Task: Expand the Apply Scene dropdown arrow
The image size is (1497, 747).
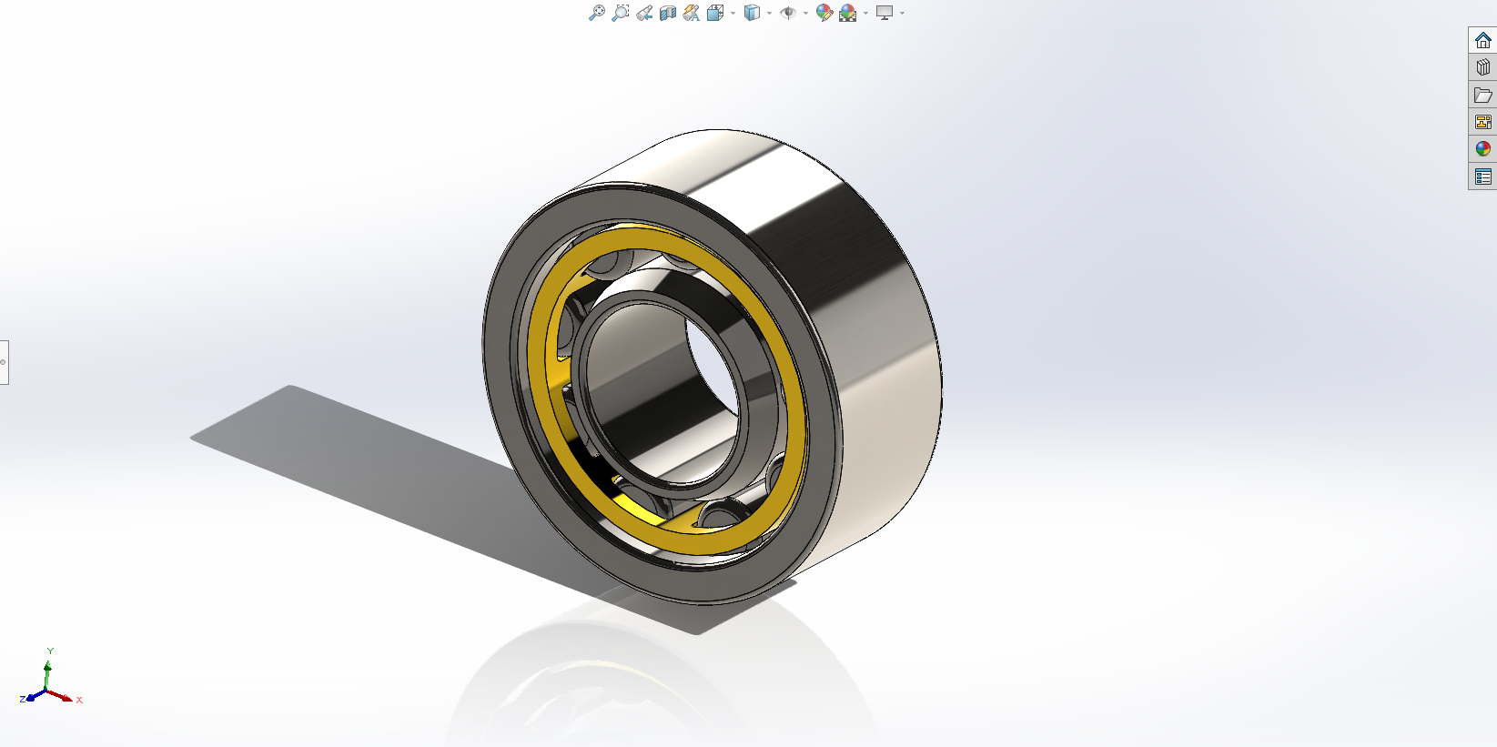Action: (x=865, y=13)
